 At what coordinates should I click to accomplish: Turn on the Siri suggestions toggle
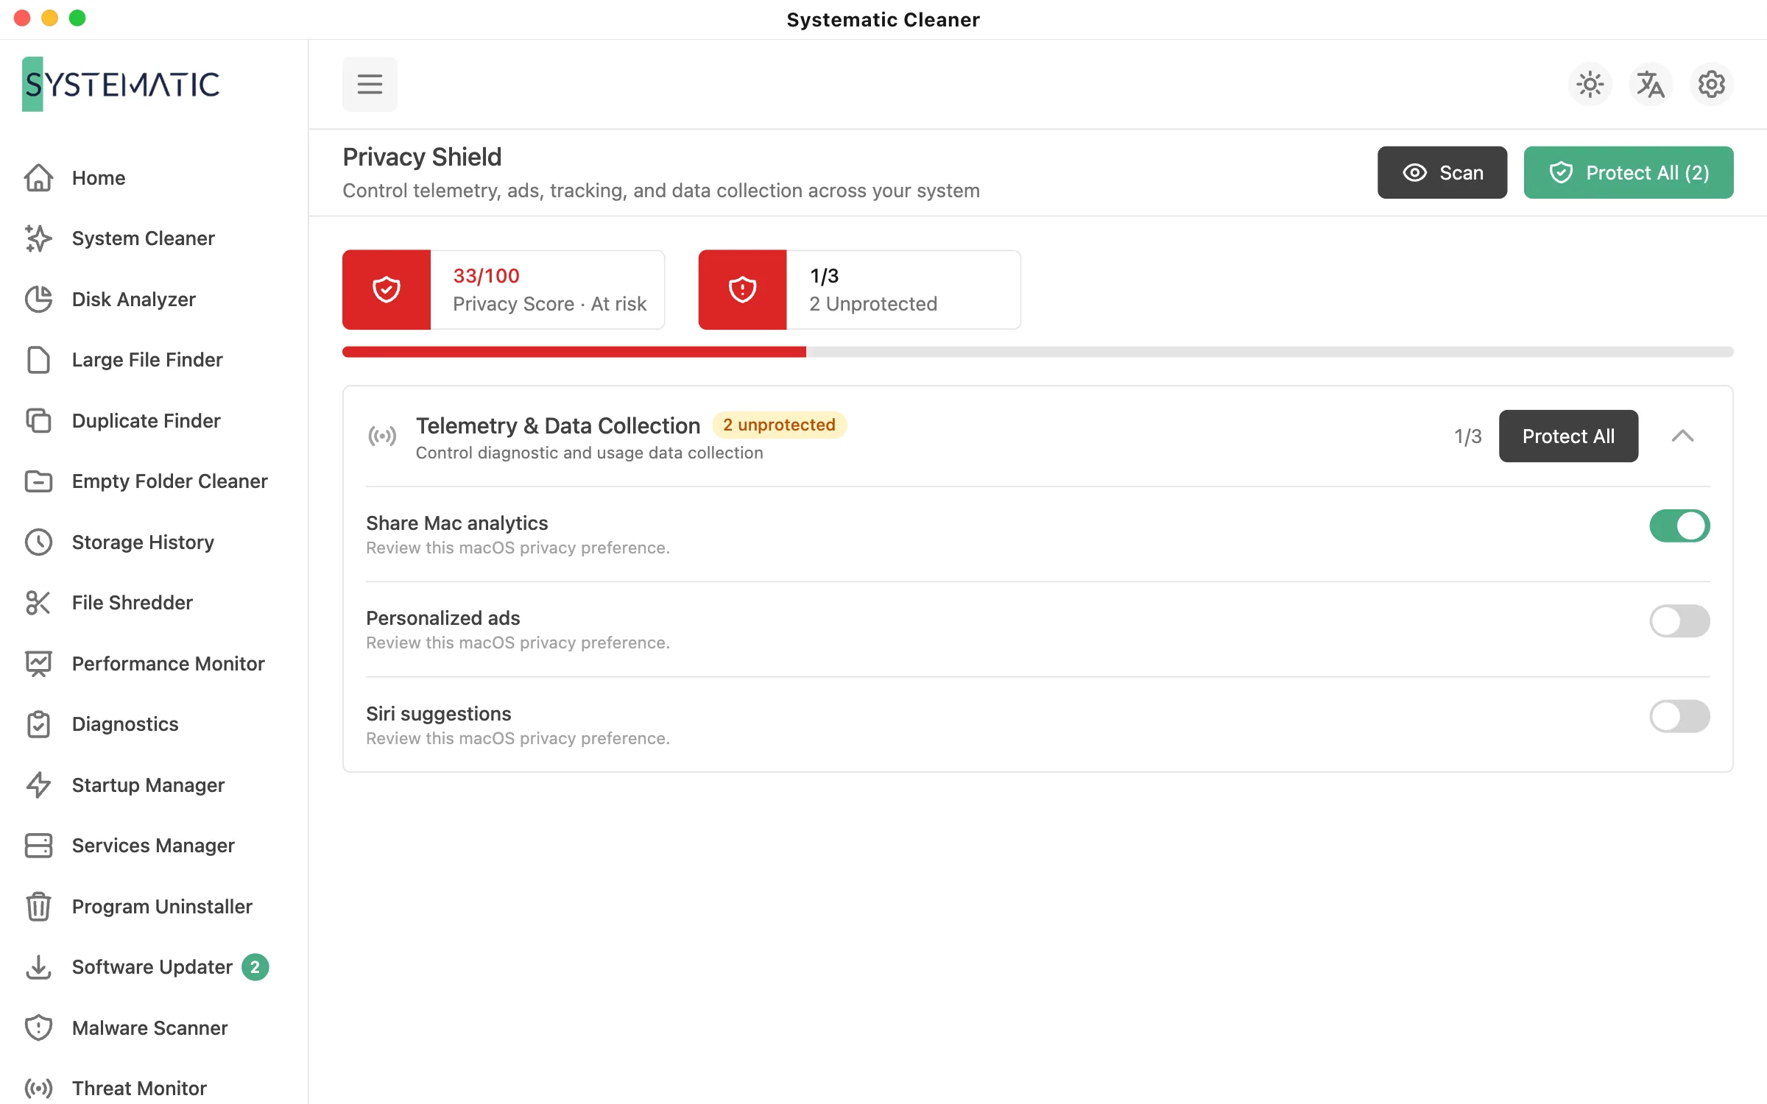pyautogui.click(x=1679, y=716)
